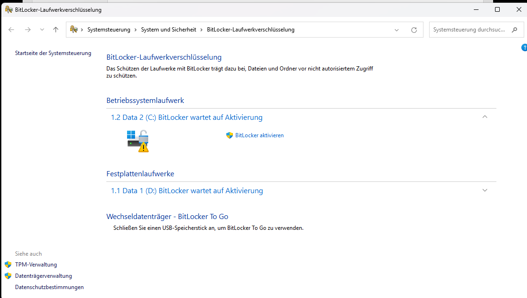
Task: Go up one level with up arrow
Action: (56, 30)
